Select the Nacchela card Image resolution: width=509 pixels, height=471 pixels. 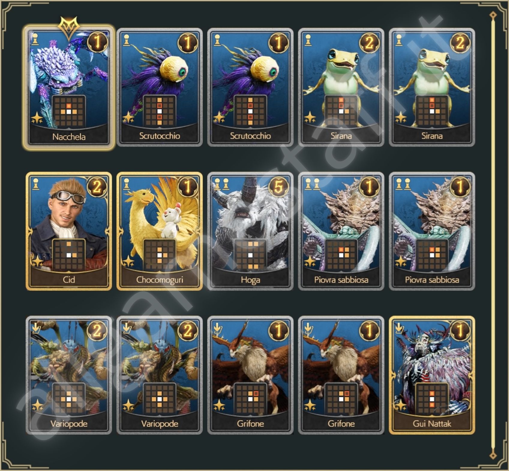[69, 87]
